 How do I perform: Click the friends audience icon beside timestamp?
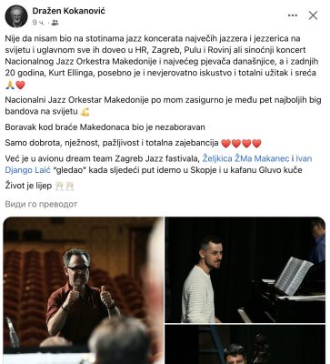(x=55, y=23)
